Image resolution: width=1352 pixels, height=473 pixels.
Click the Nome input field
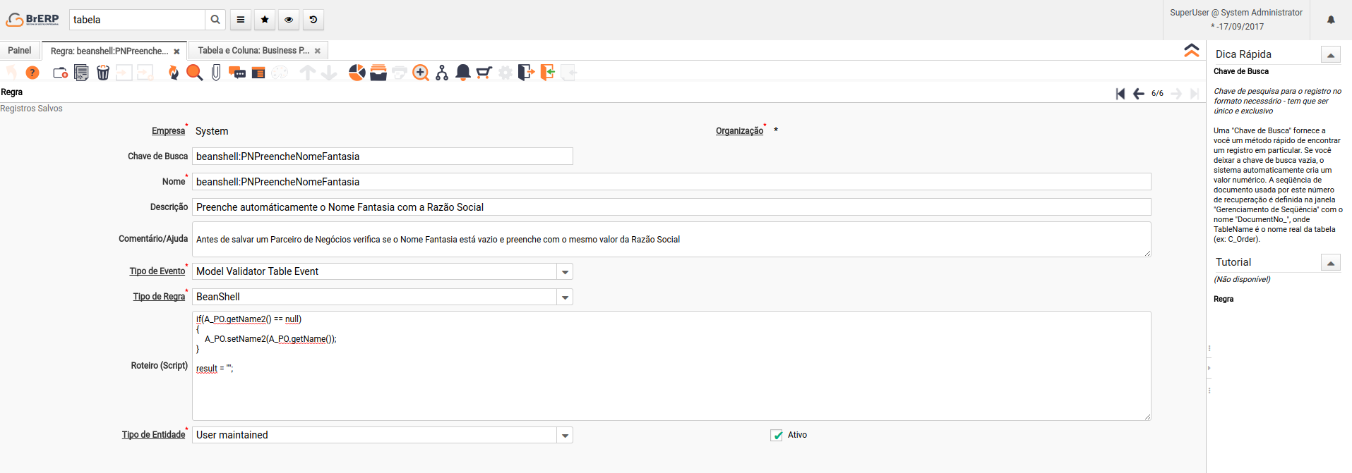(x=671, y=182)
